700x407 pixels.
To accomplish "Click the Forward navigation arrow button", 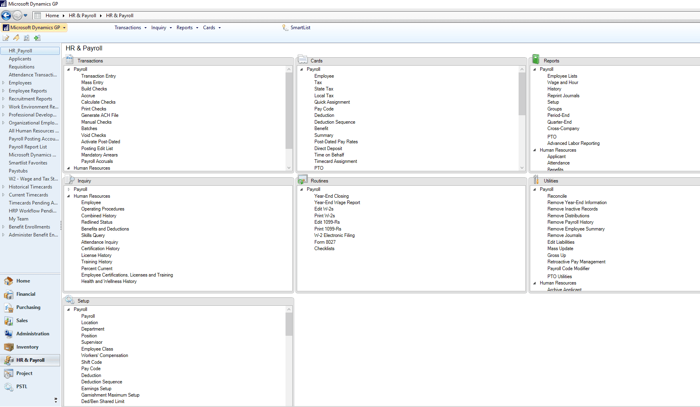I will coord(17,16).
